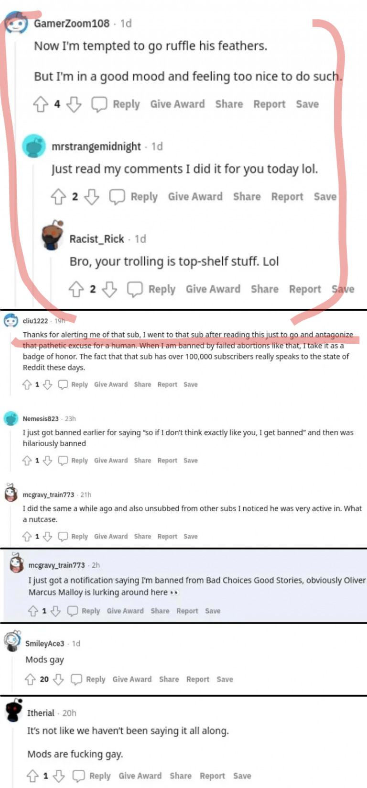Open Nemesis823 profile link
367x788 pixels.
pos(41,418)
